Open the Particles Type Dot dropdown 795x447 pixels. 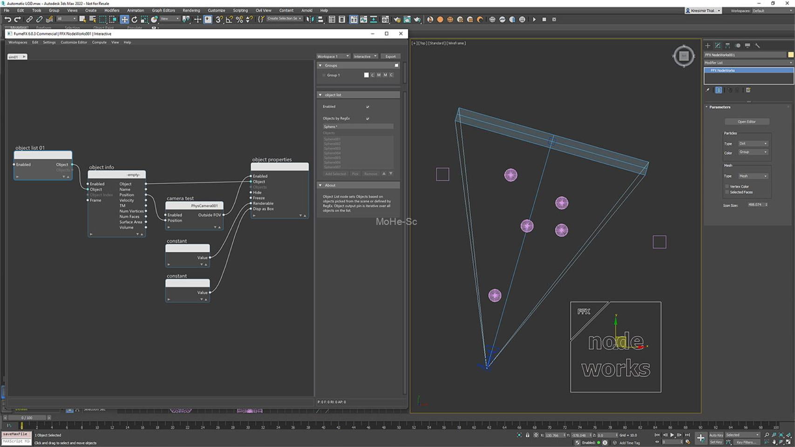pyautogui.click(x=753, y=143)
